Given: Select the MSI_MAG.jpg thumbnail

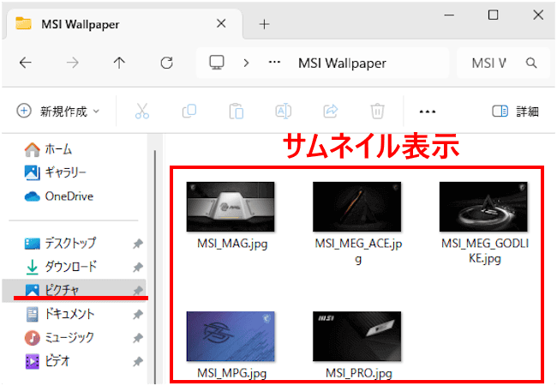Looking at the screenshot, I should [231, 207].
